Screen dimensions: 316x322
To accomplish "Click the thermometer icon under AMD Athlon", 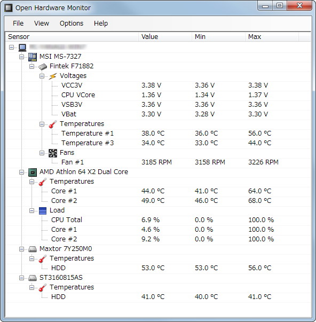I will [x=43, y=182].
